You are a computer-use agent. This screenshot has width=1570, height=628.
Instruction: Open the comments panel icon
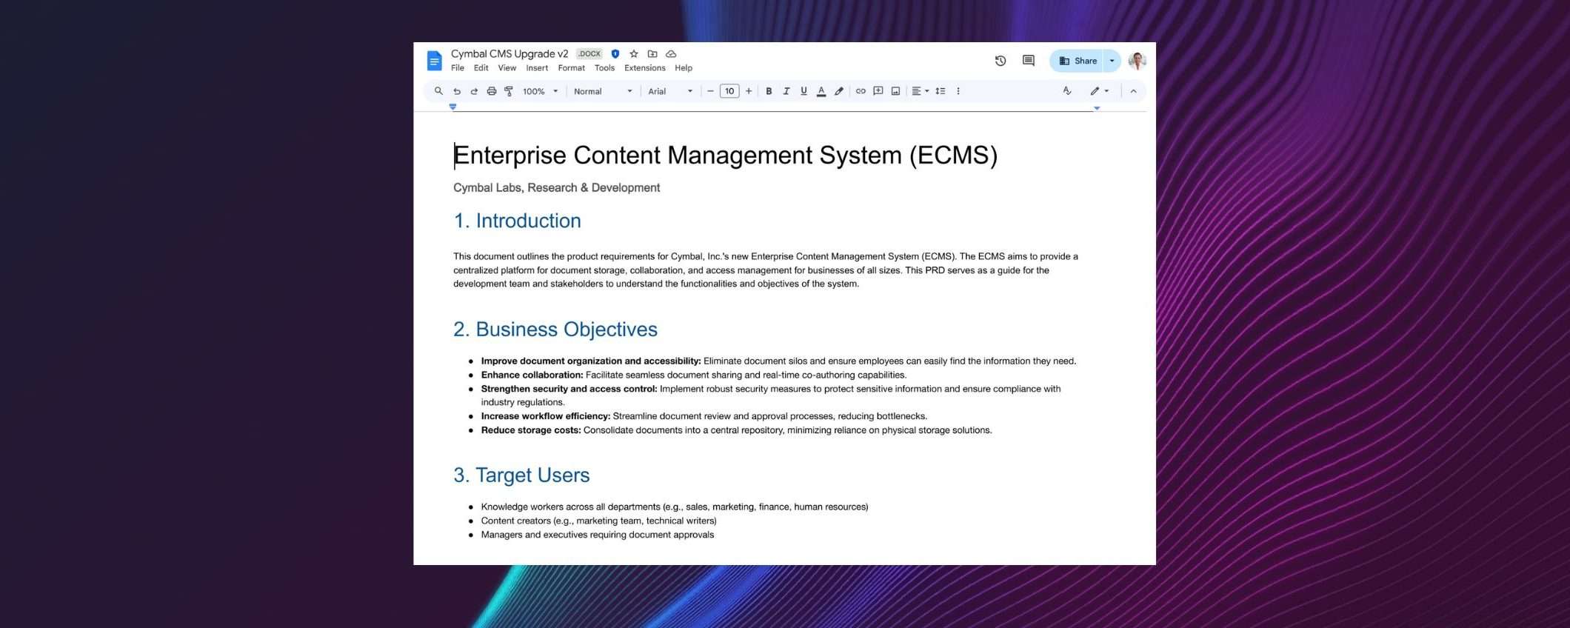1029,61
